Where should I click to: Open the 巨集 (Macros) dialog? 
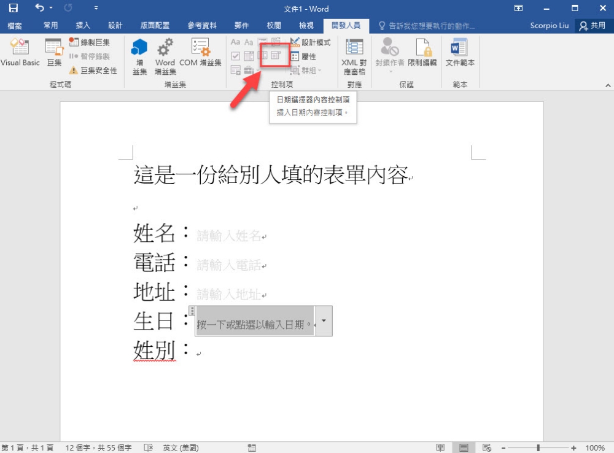coord(54,52)
